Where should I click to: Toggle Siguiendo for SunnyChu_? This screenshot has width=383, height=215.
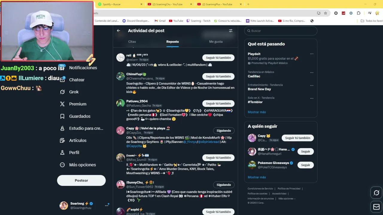click(224, 185)
